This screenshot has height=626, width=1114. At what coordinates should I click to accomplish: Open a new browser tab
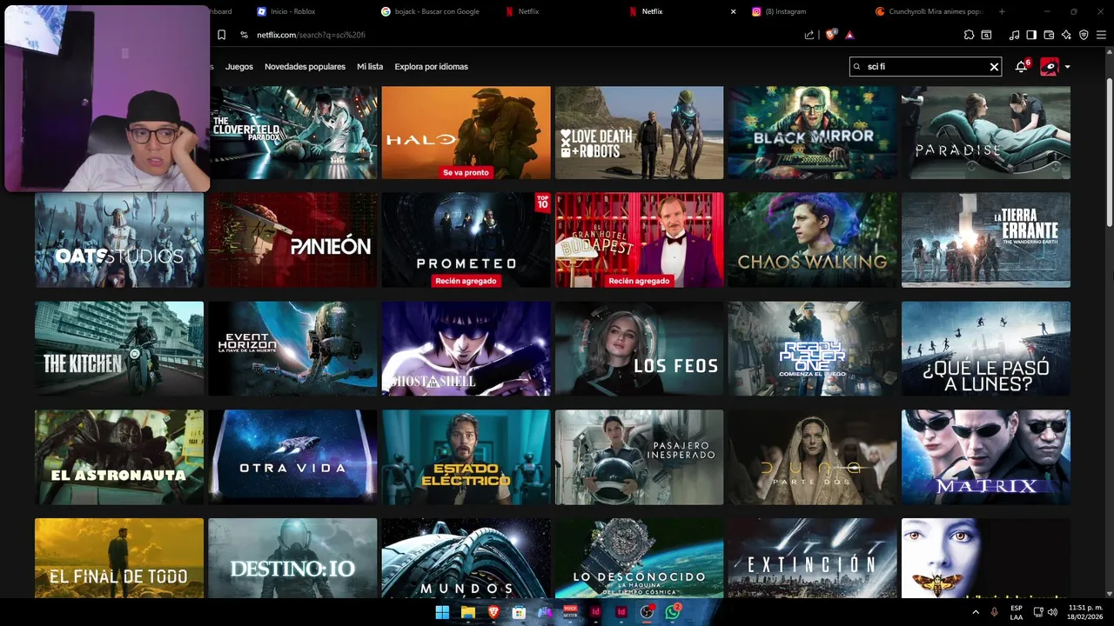click(x=1002, y=11)
